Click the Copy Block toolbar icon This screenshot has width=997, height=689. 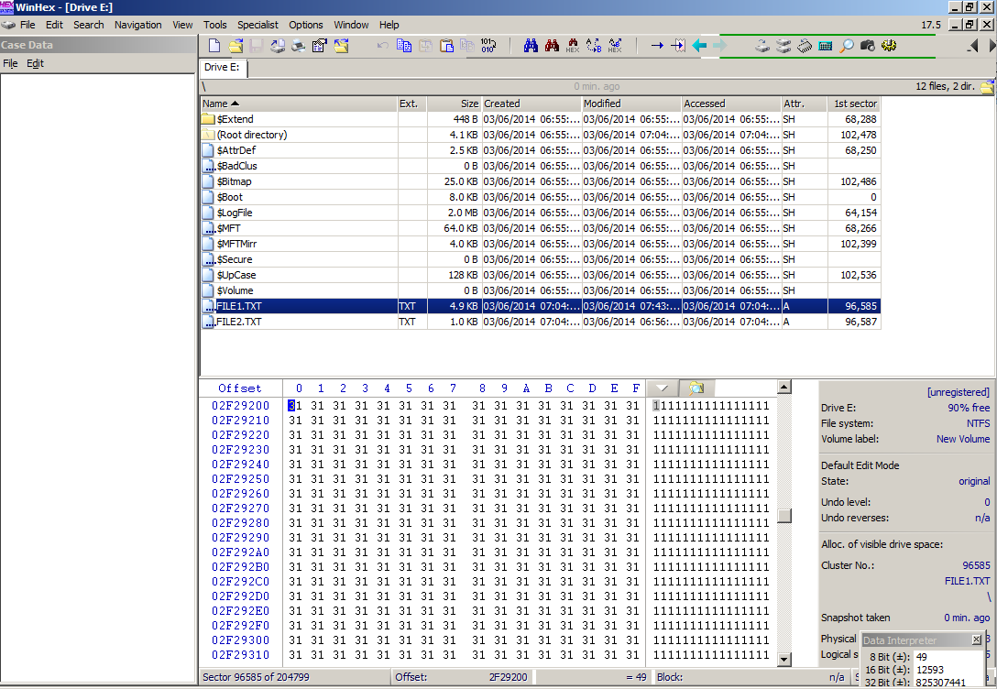tap(404, 45)
